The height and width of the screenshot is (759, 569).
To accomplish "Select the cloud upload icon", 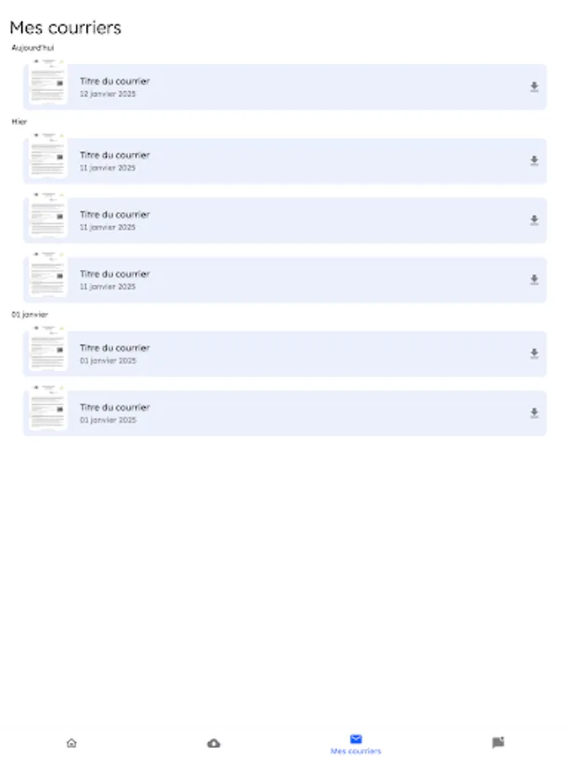I will tap(213, 743).
